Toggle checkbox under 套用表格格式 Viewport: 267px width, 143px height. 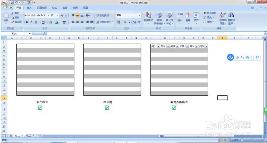coord(174,108)
